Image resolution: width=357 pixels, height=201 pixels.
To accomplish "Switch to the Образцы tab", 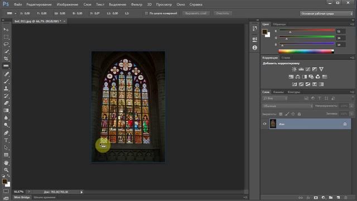I will pos(279,24).
